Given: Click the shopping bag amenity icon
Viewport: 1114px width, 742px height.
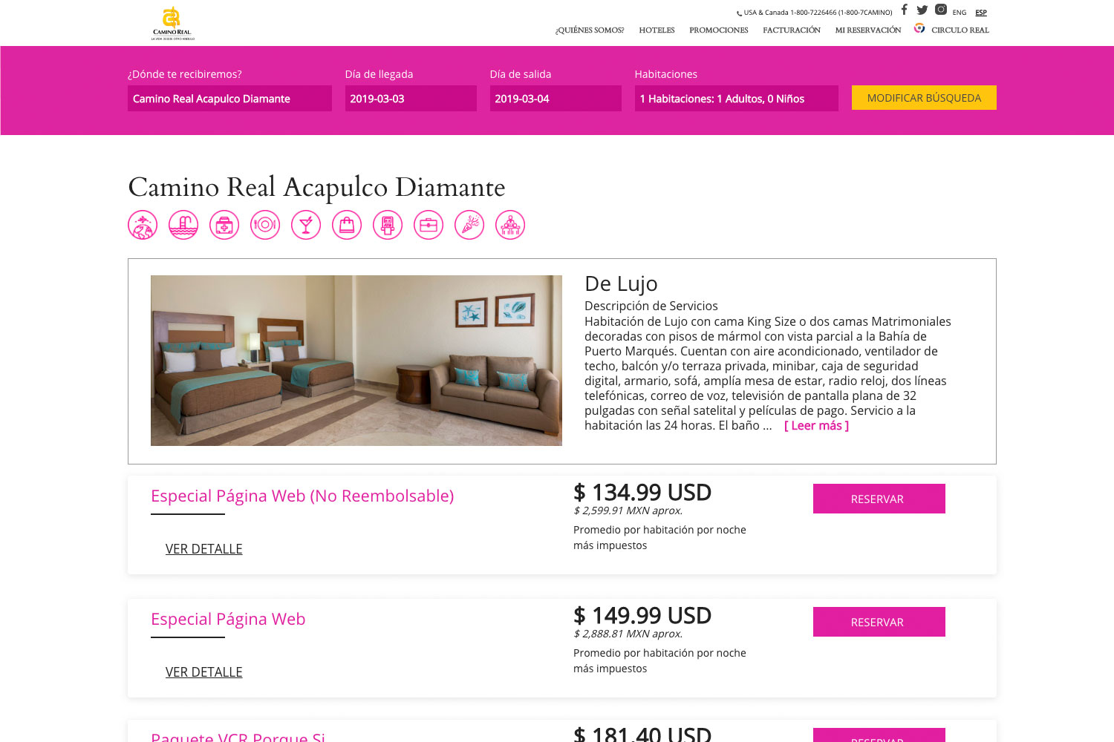Looking at the screenshot, I should click(347, 225).
